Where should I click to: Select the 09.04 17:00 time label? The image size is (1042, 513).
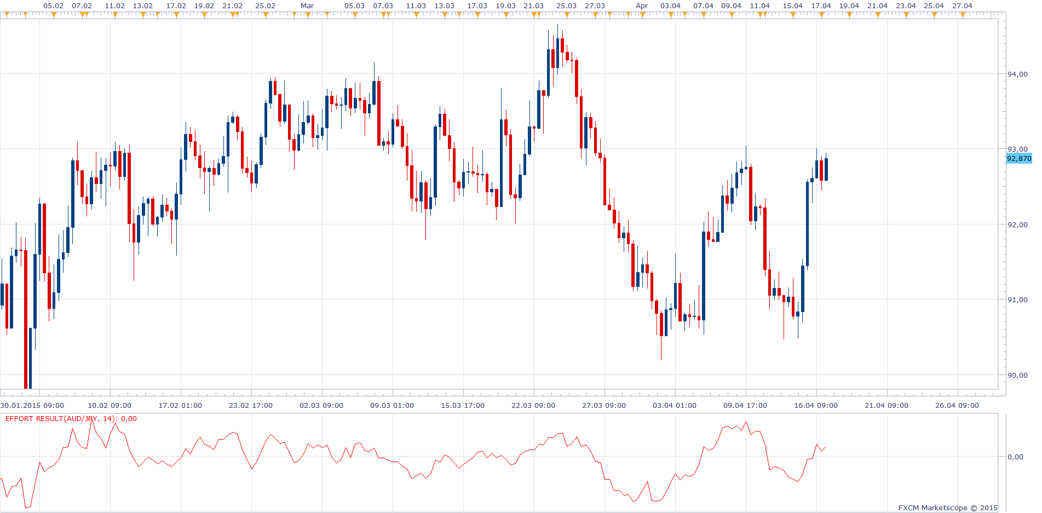(x=745, y=406)
